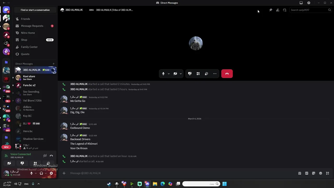Mute mic in the user panel
The width and height of the screenshot is (334, 188).
31,173
